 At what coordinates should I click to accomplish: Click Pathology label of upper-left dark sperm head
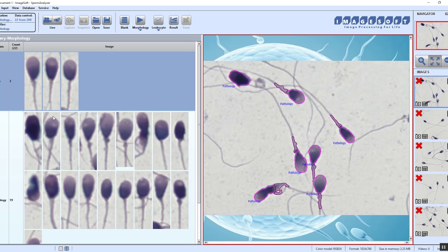(229, 86)
